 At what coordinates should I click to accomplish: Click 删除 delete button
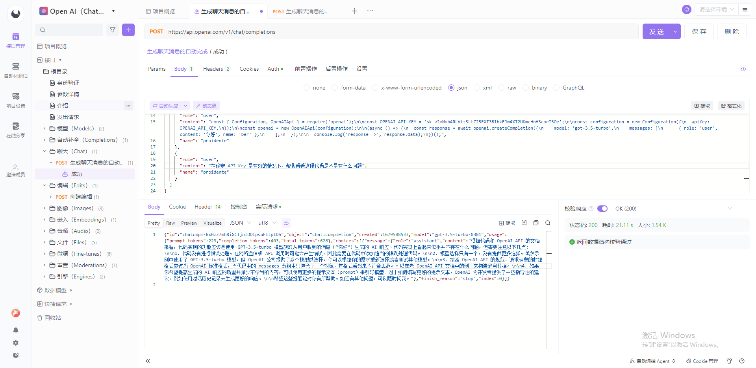point(732,31)
